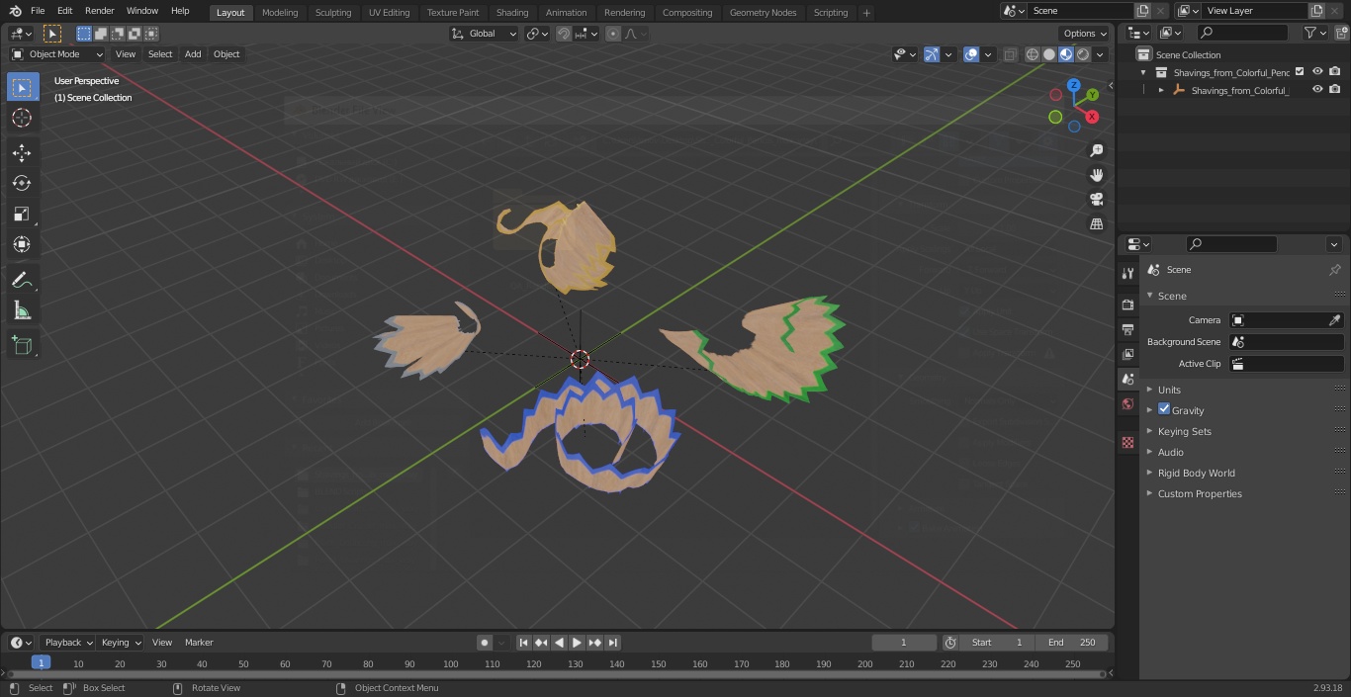Open the Playback dropdown
Image resolution: width=1351 pixels, height=697 pixels.
point(68,643)
